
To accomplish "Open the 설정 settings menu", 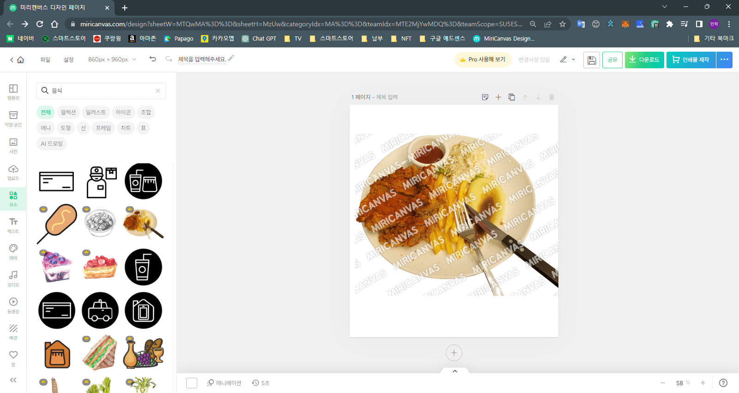I will click(x=69, y=60).
